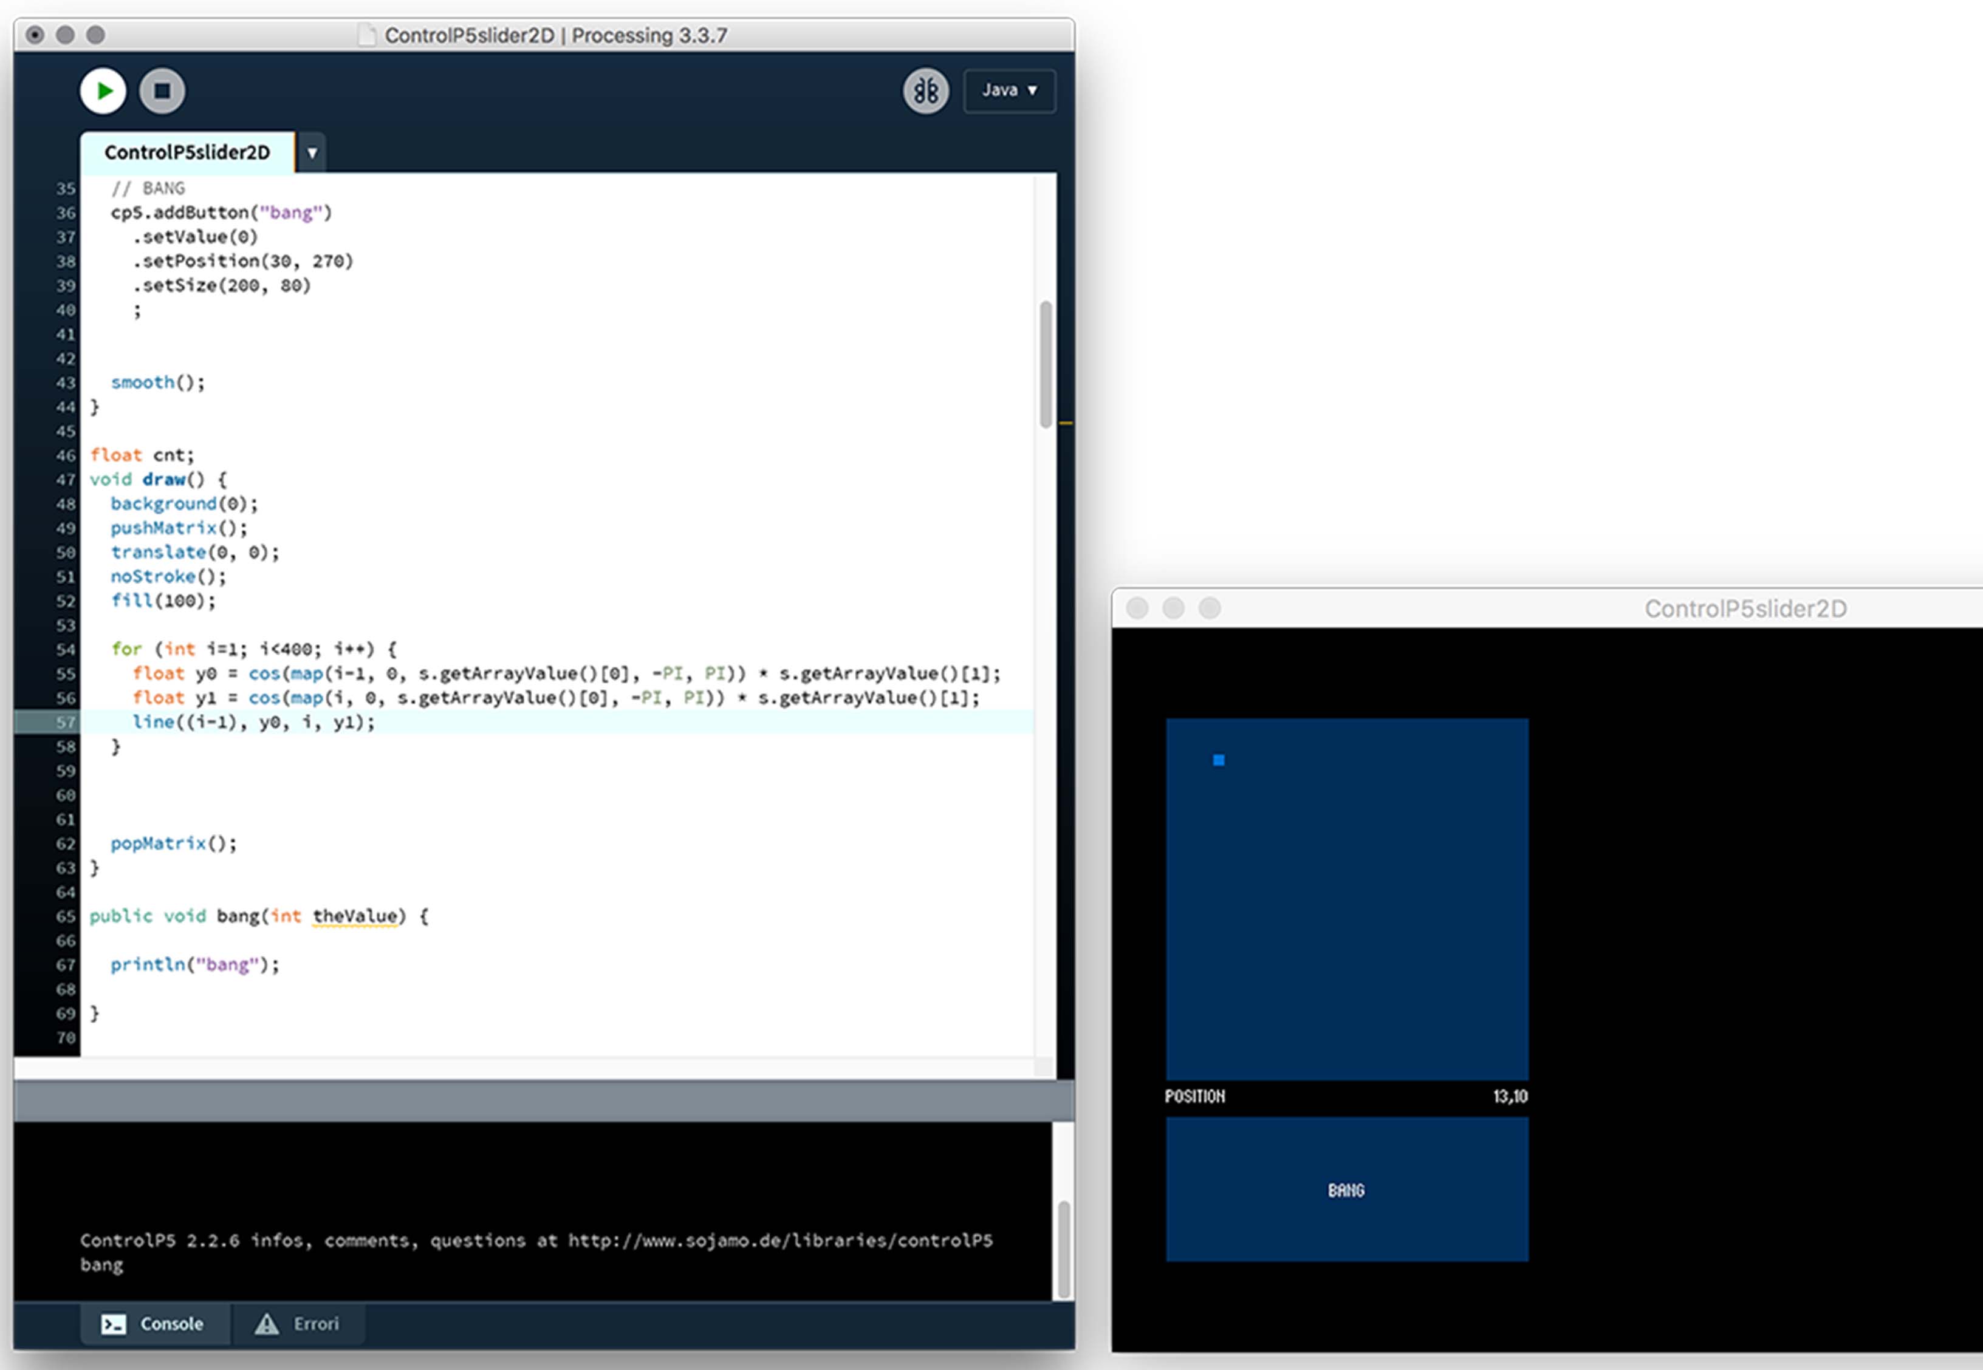Click the yellow warning marker beside scrollbar
The width and height of the screenshot is (1983, 1370).
[x=1066, y=422]
